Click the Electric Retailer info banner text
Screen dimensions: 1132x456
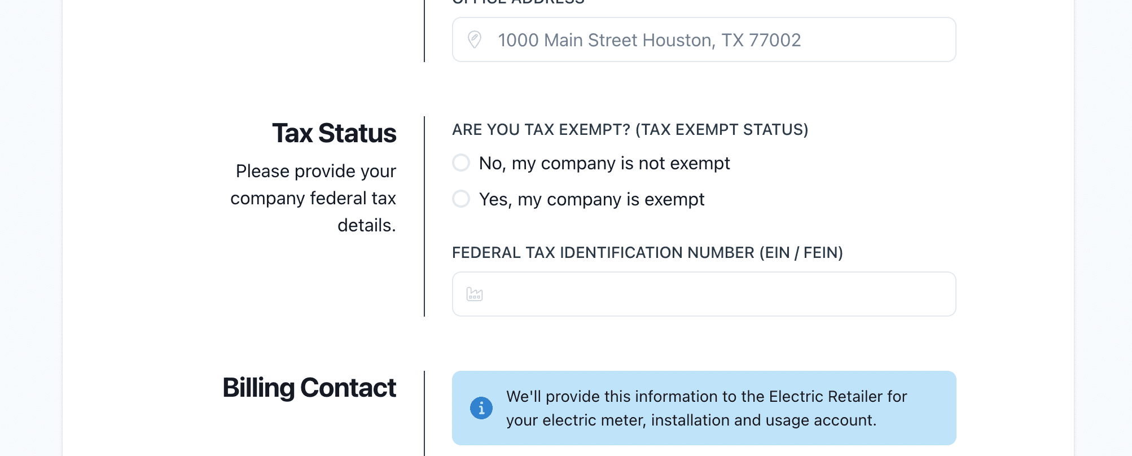(x=705, y=408)
